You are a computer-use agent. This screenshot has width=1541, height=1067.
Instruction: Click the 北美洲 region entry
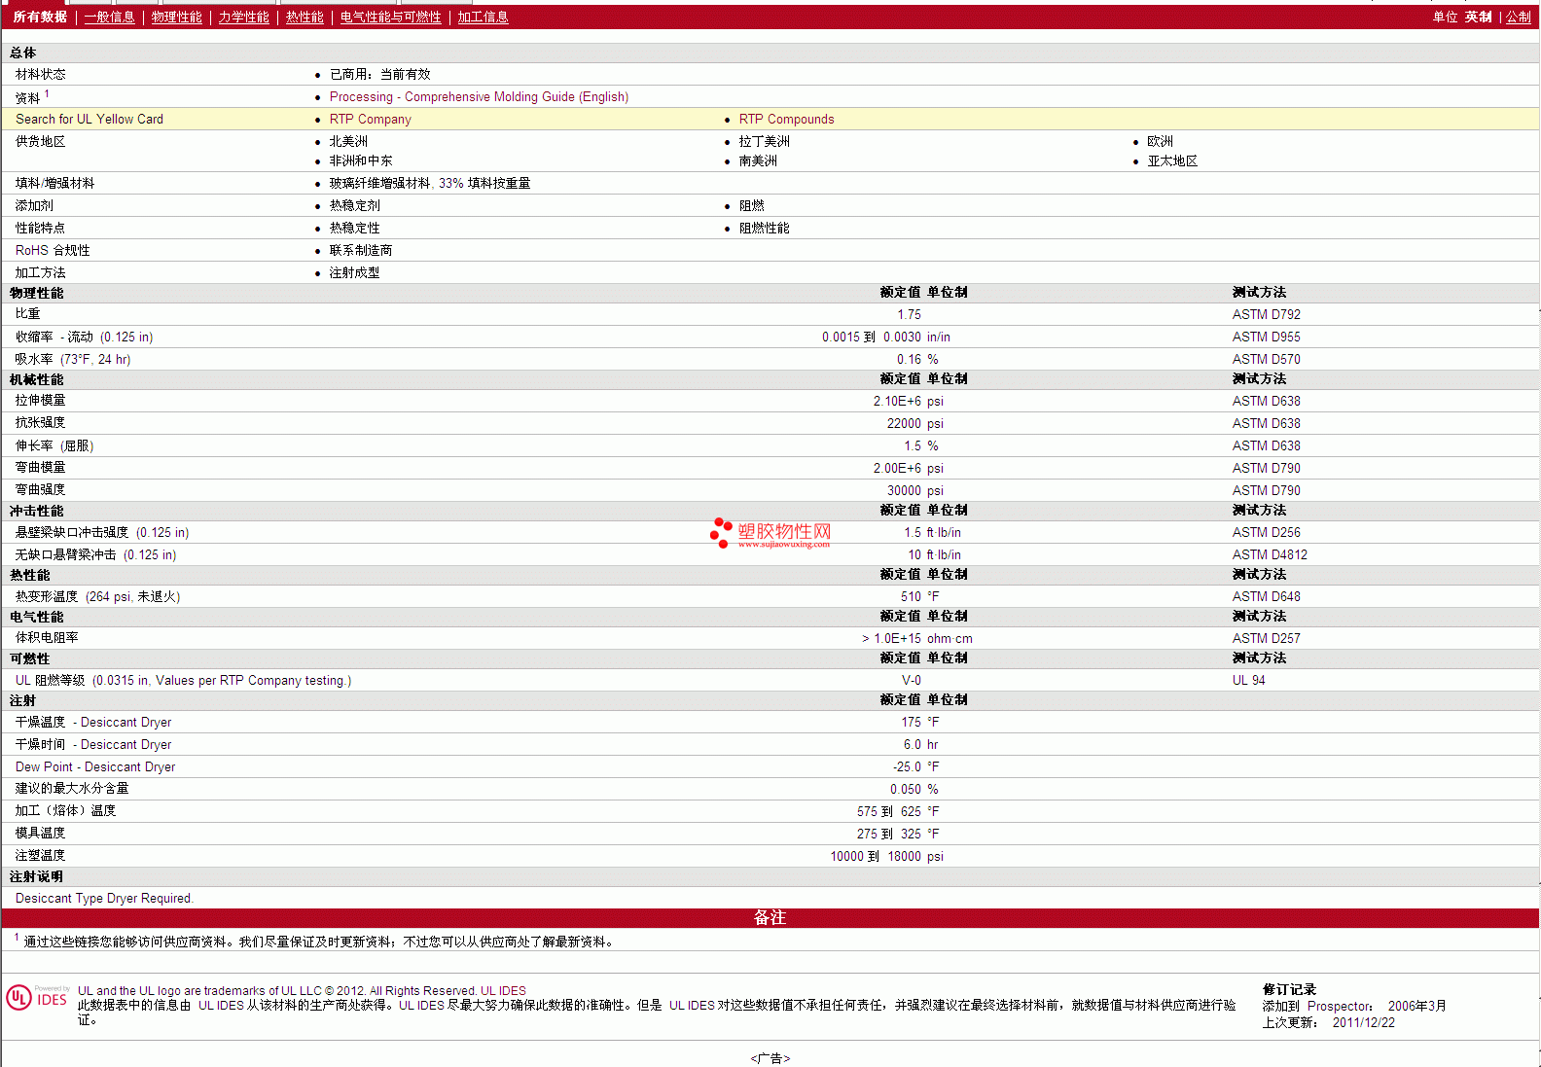click(348, 142)
